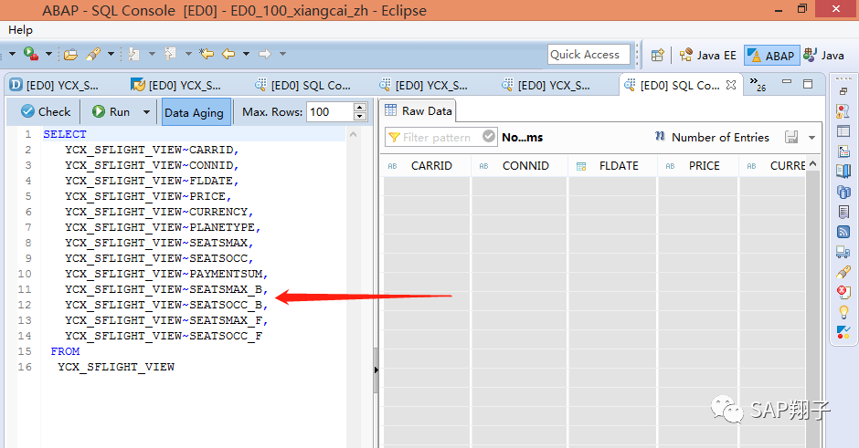
Task: Select the Raw Data tab
Action: point(419,111)
